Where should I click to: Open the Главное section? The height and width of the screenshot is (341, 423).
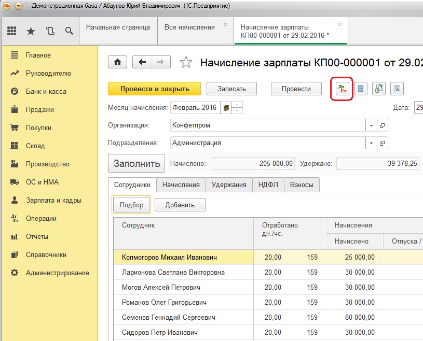click(50, 55)
